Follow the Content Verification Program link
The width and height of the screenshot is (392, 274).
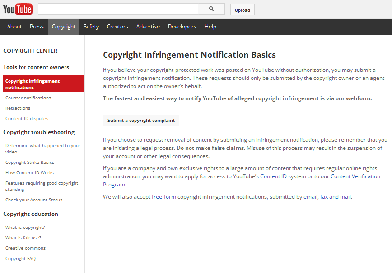click(x=355, y=176)
